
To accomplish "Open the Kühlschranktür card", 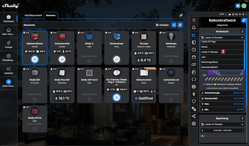I will 144,85.
